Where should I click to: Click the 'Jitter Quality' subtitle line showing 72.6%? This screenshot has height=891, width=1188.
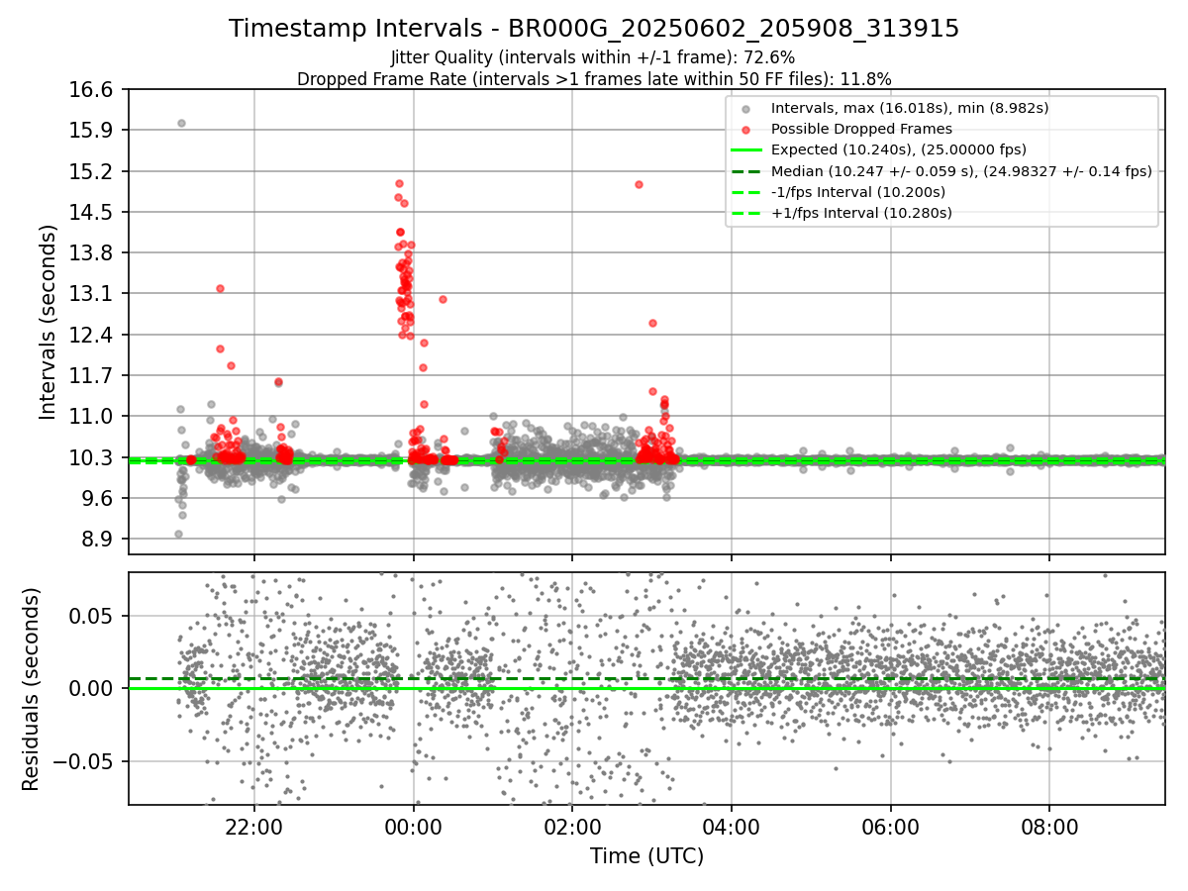pos(594,57)
